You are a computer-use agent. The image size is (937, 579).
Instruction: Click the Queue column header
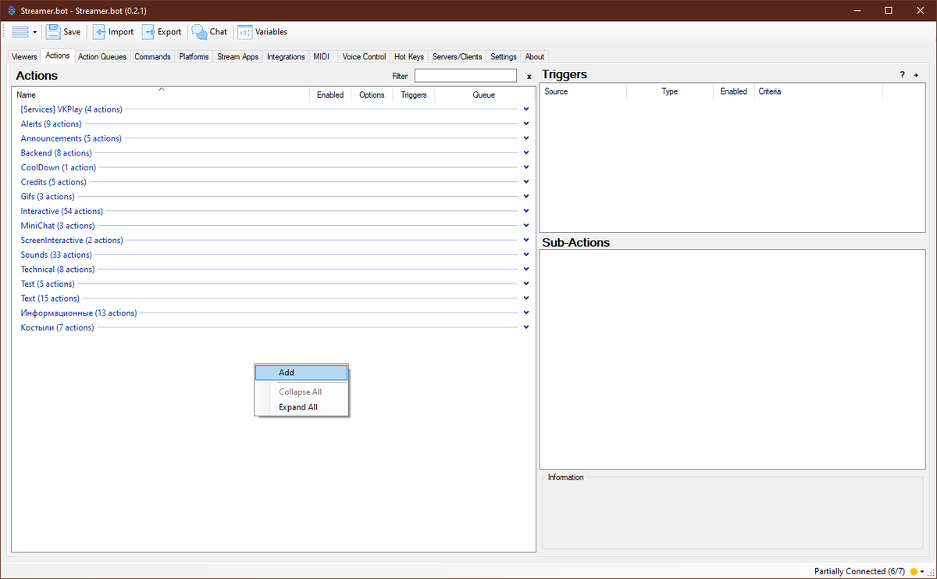pos(483,95)
